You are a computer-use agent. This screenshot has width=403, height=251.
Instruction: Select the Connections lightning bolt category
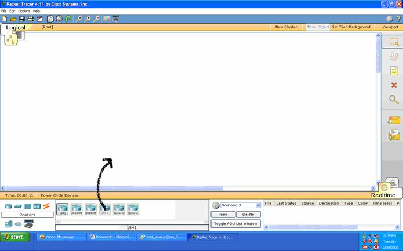46,206
